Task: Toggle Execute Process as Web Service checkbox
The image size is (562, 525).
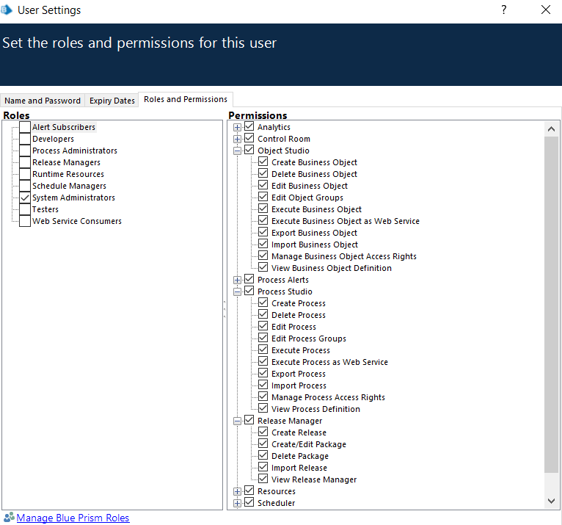Action: pyautogui.click(x=263, y=361)
